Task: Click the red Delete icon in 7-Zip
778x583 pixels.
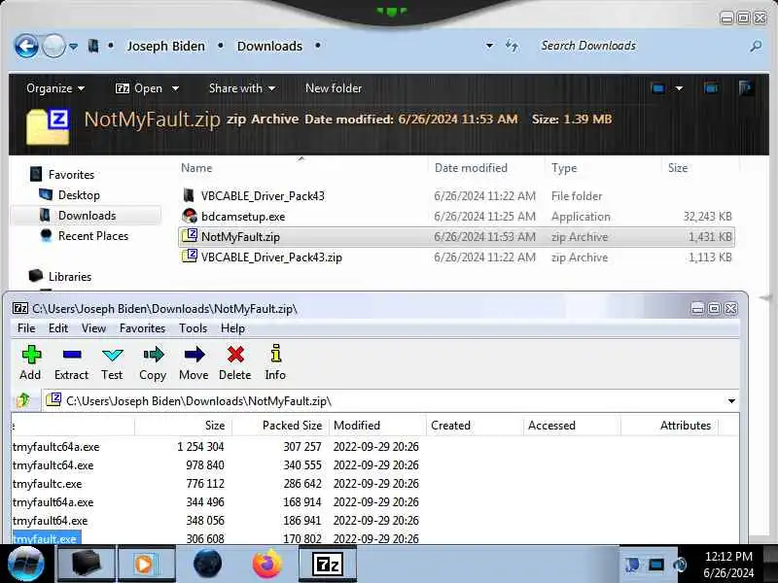Action: pos(235,354)
